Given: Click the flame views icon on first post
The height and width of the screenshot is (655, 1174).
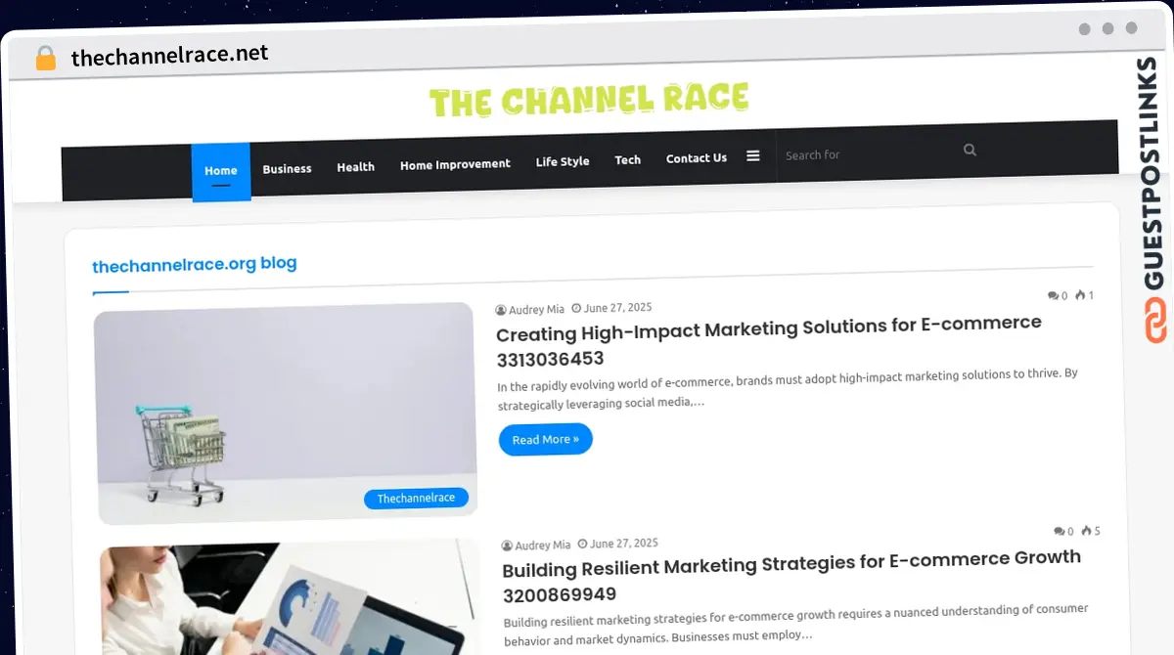Looking at the screenshot, I should pyautogui.click(x=1079, y=294).
